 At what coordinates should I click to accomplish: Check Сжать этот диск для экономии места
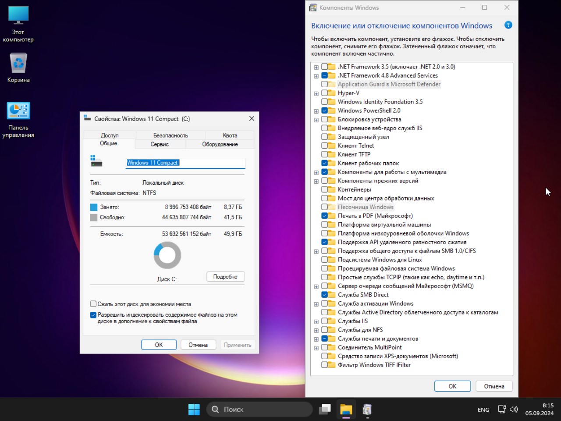tap(93, 303)
